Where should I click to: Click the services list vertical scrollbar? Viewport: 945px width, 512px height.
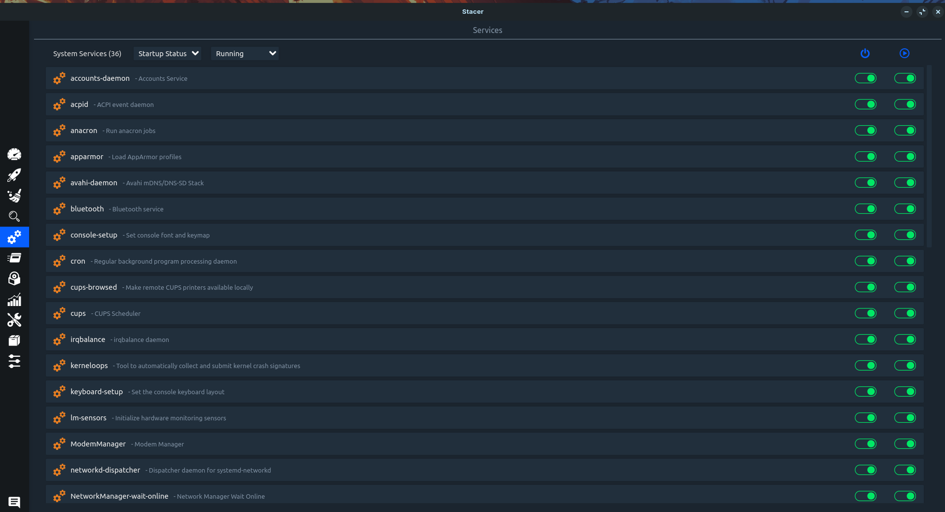(x=929, y=156)
